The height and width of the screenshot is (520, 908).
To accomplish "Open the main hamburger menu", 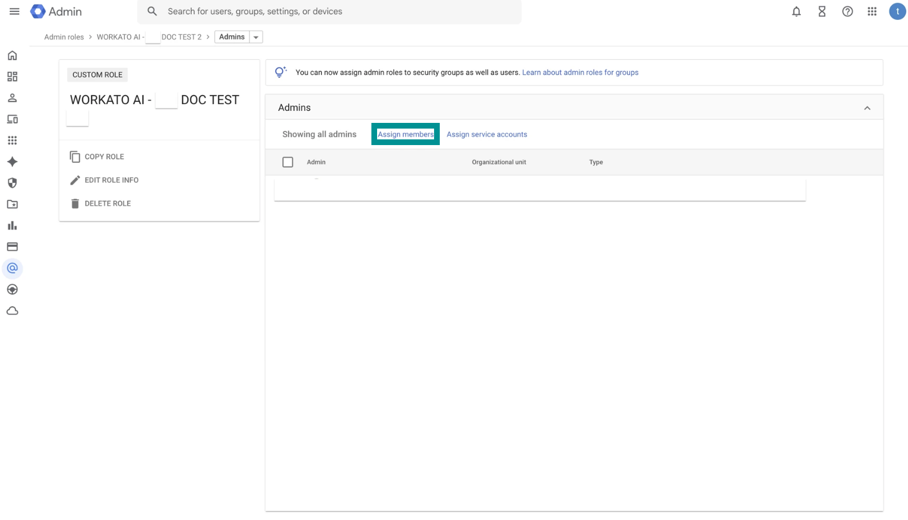I will pyautogui.click(x=15, y=11).
